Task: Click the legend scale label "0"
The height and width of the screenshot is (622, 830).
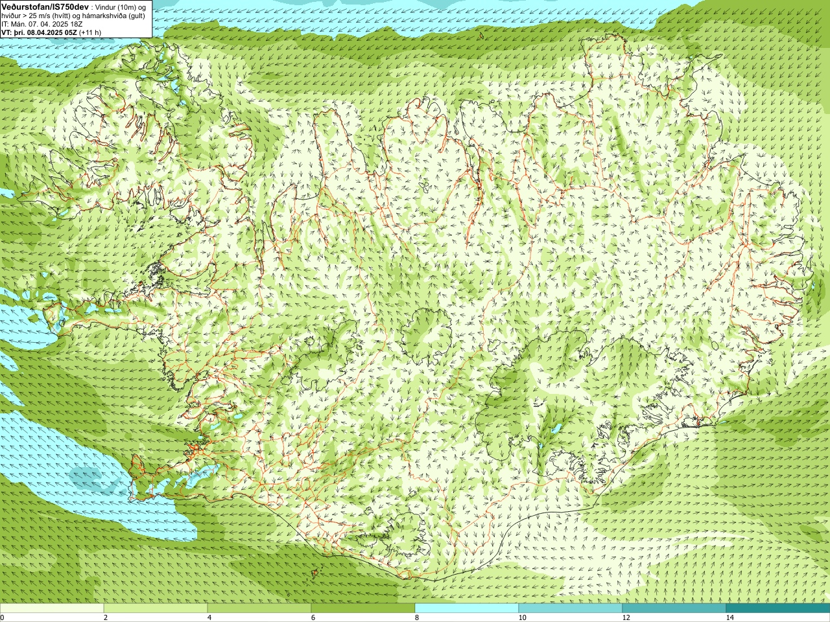Action: pyautogui.click(x=2, y=617)
